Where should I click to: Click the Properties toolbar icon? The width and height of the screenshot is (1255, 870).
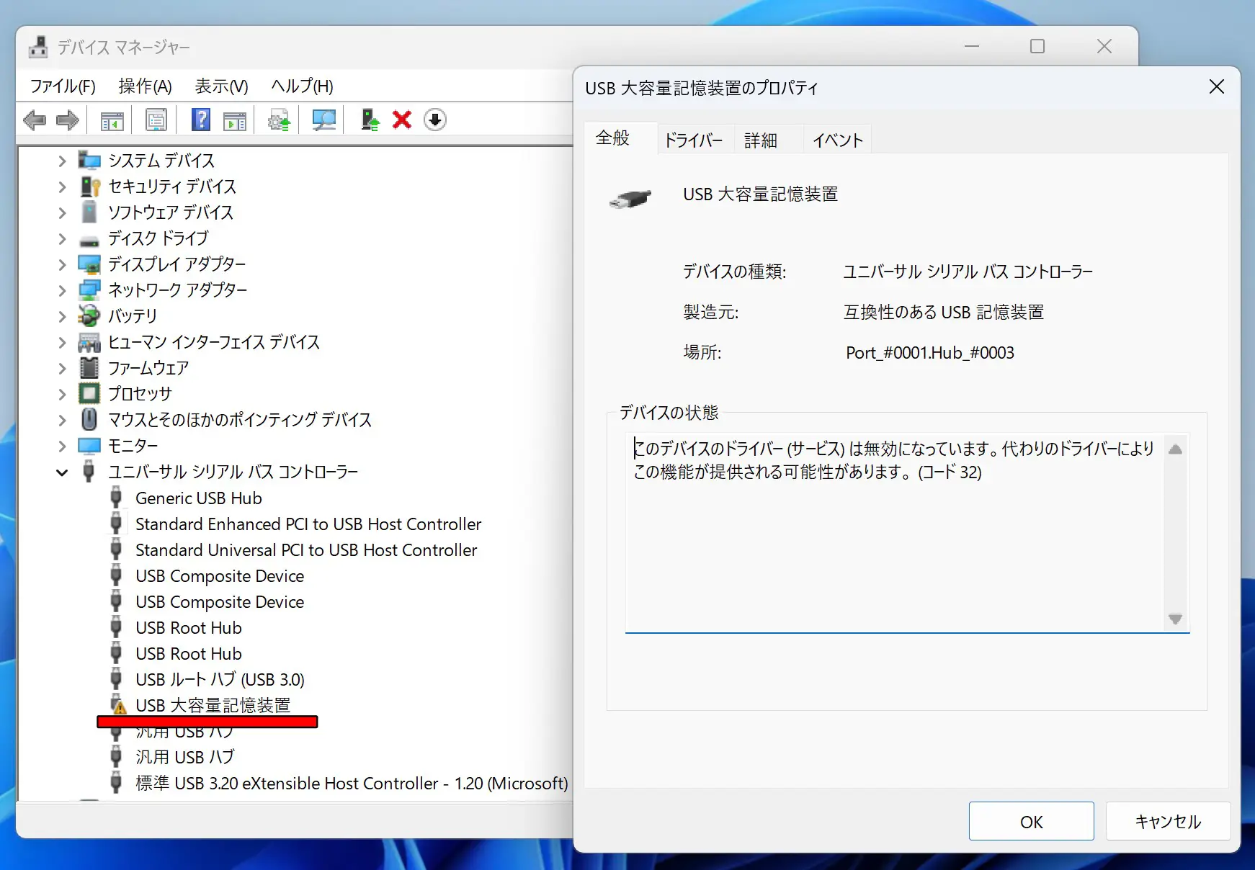coord(156,120)
